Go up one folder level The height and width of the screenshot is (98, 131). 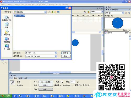point(52,12)
